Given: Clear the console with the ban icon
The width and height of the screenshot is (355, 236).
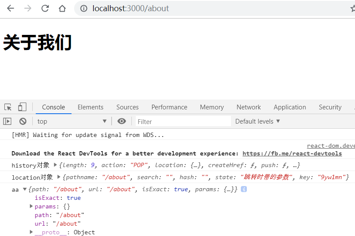Looking at the screenshot, I should pyautogui.click(x=23, y=121).
